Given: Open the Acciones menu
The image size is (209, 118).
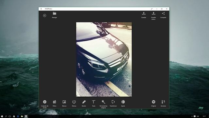Looking at the screenshot, I should tap(163, 104).
